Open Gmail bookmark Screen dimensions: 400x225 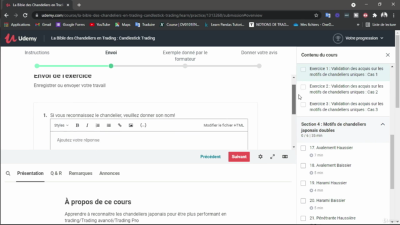pyautogui.click(x=43, y=25)
